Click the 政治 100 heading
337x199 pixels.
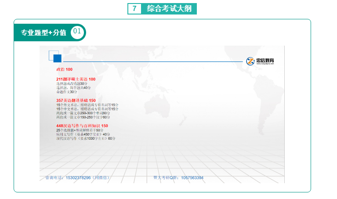pyautogui.click(x=64, y=69)
